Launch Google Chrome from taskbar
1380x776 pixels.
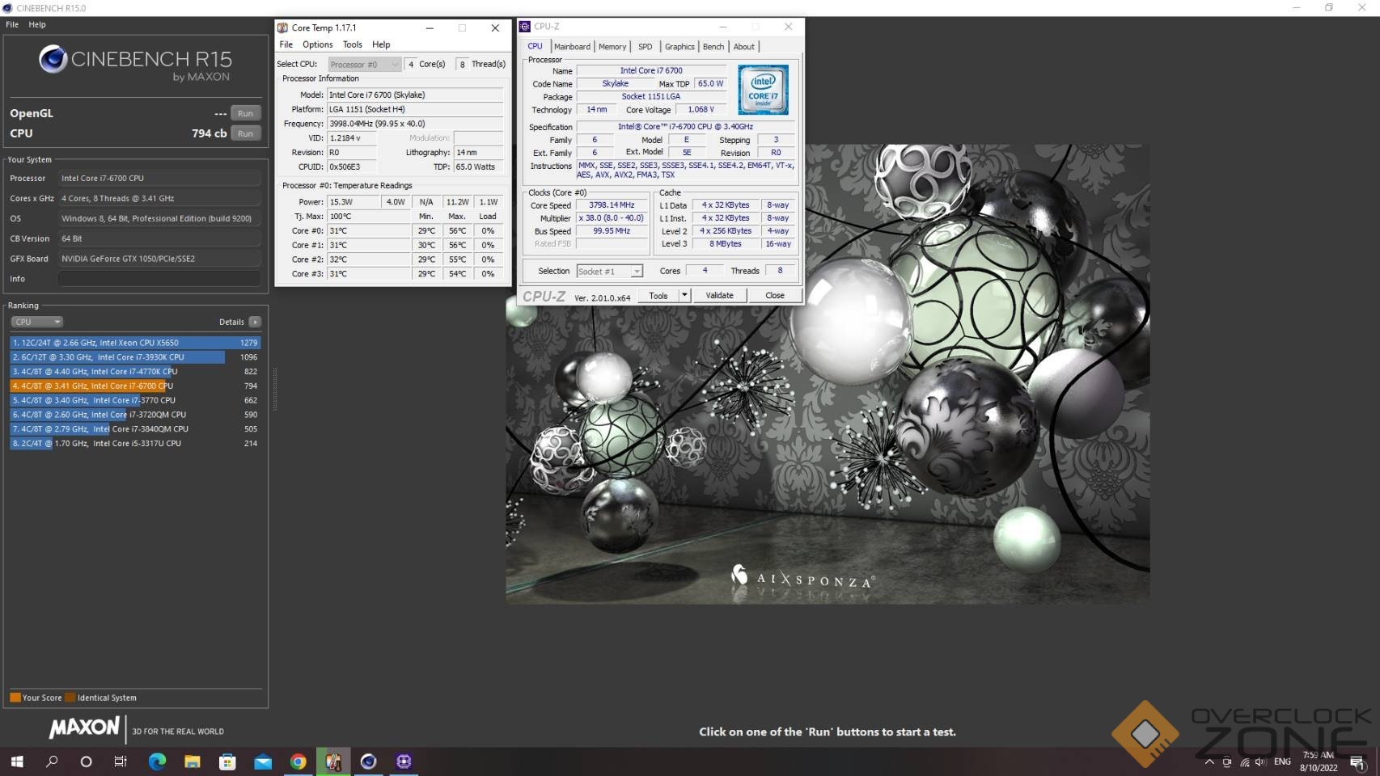[x=298, y=761]
